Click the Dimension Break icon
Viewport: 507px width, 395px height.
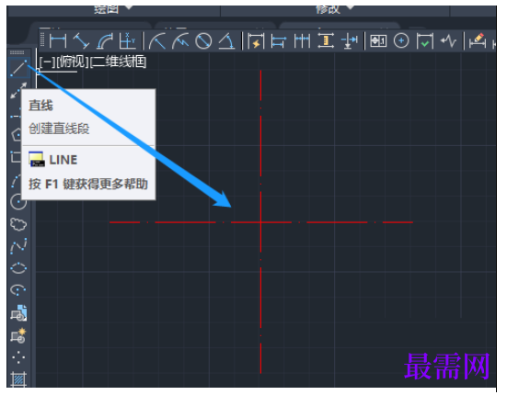350,41
